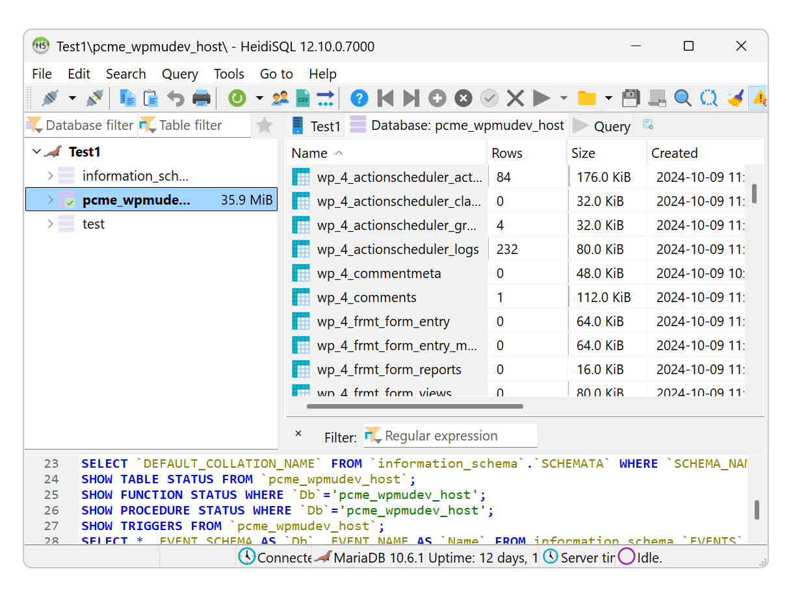The image size is (793, 597).
Task: Click the favorites star icon
Action: click(265, 125)
